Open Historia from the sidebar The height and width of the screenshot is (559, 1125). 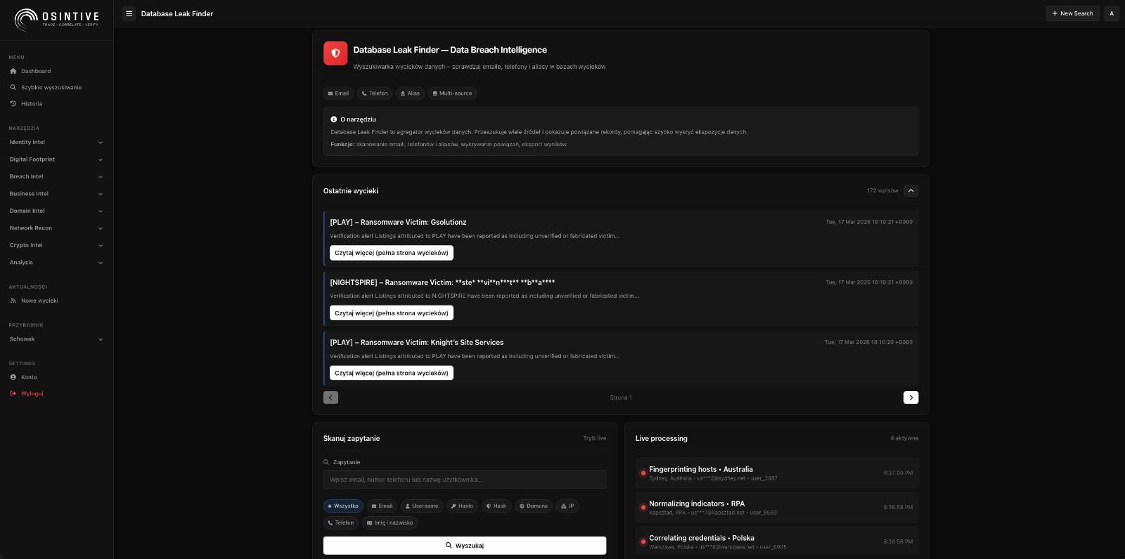point(56,103)
